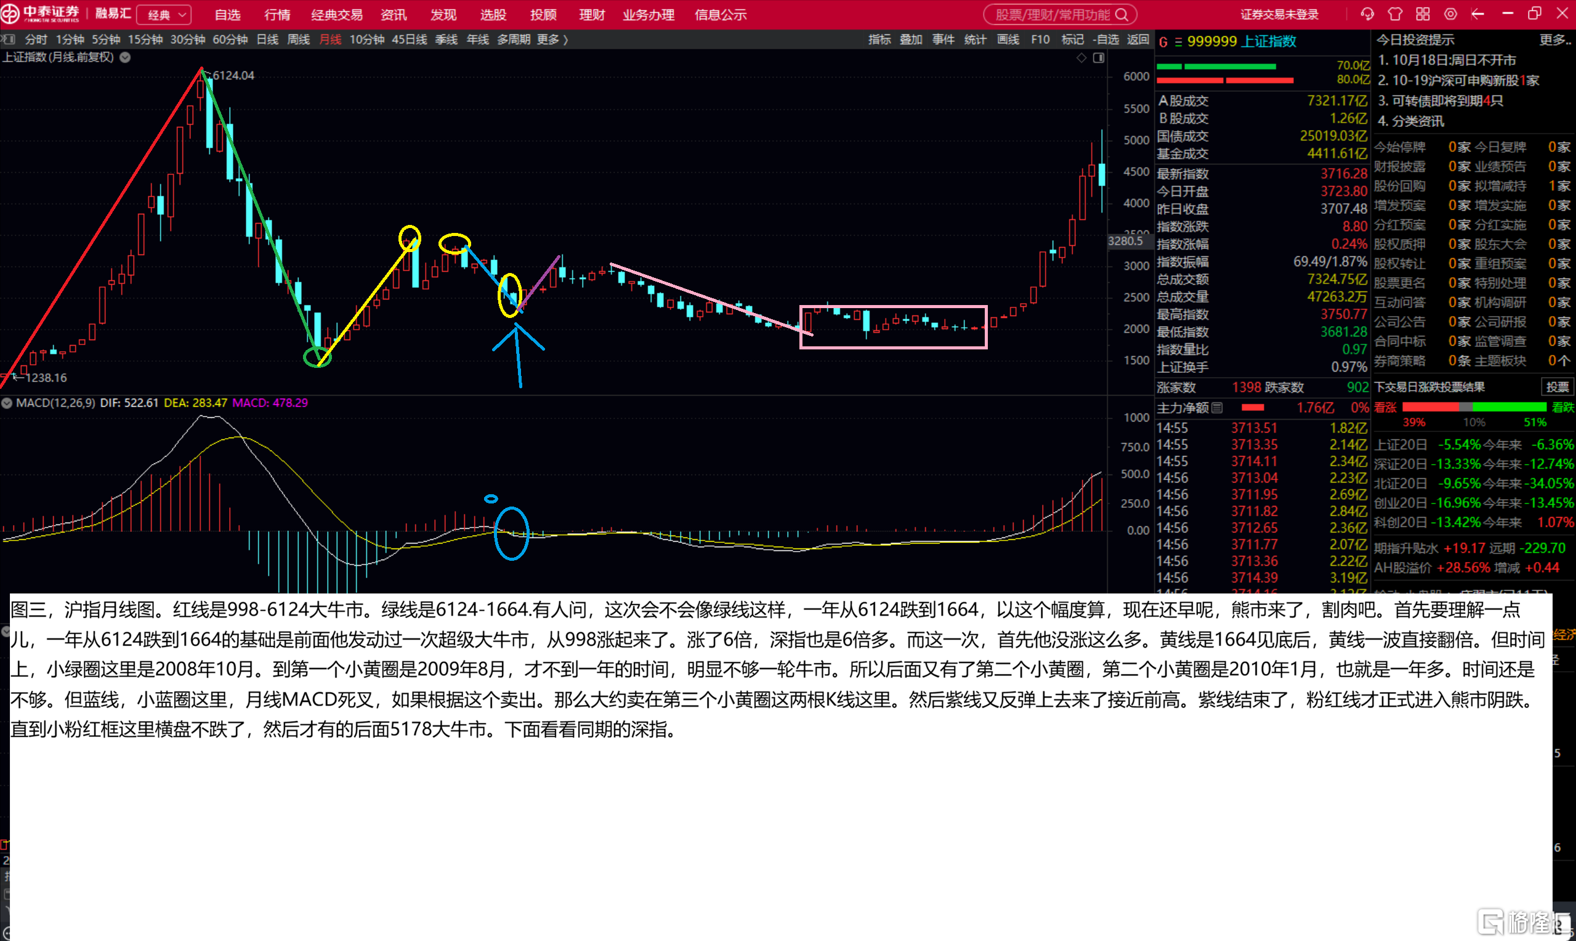Click list icon next to 主力净额

[x=1217, y=408]
